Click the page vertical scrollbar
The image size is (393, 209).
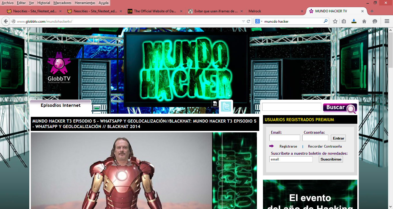pos(390,50)
